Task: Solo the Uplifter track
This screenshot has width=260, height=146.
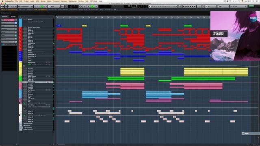Action: (x=26, y=52)
